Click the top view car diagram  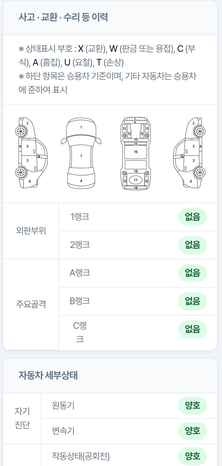81,153
